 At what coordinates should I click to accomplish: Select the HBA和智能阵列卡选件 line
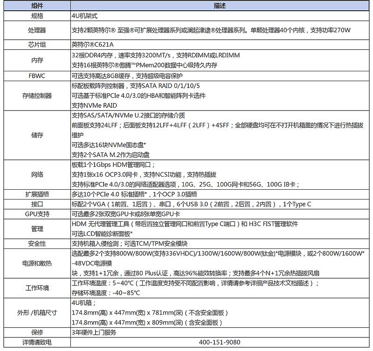[x=138, y=96]
